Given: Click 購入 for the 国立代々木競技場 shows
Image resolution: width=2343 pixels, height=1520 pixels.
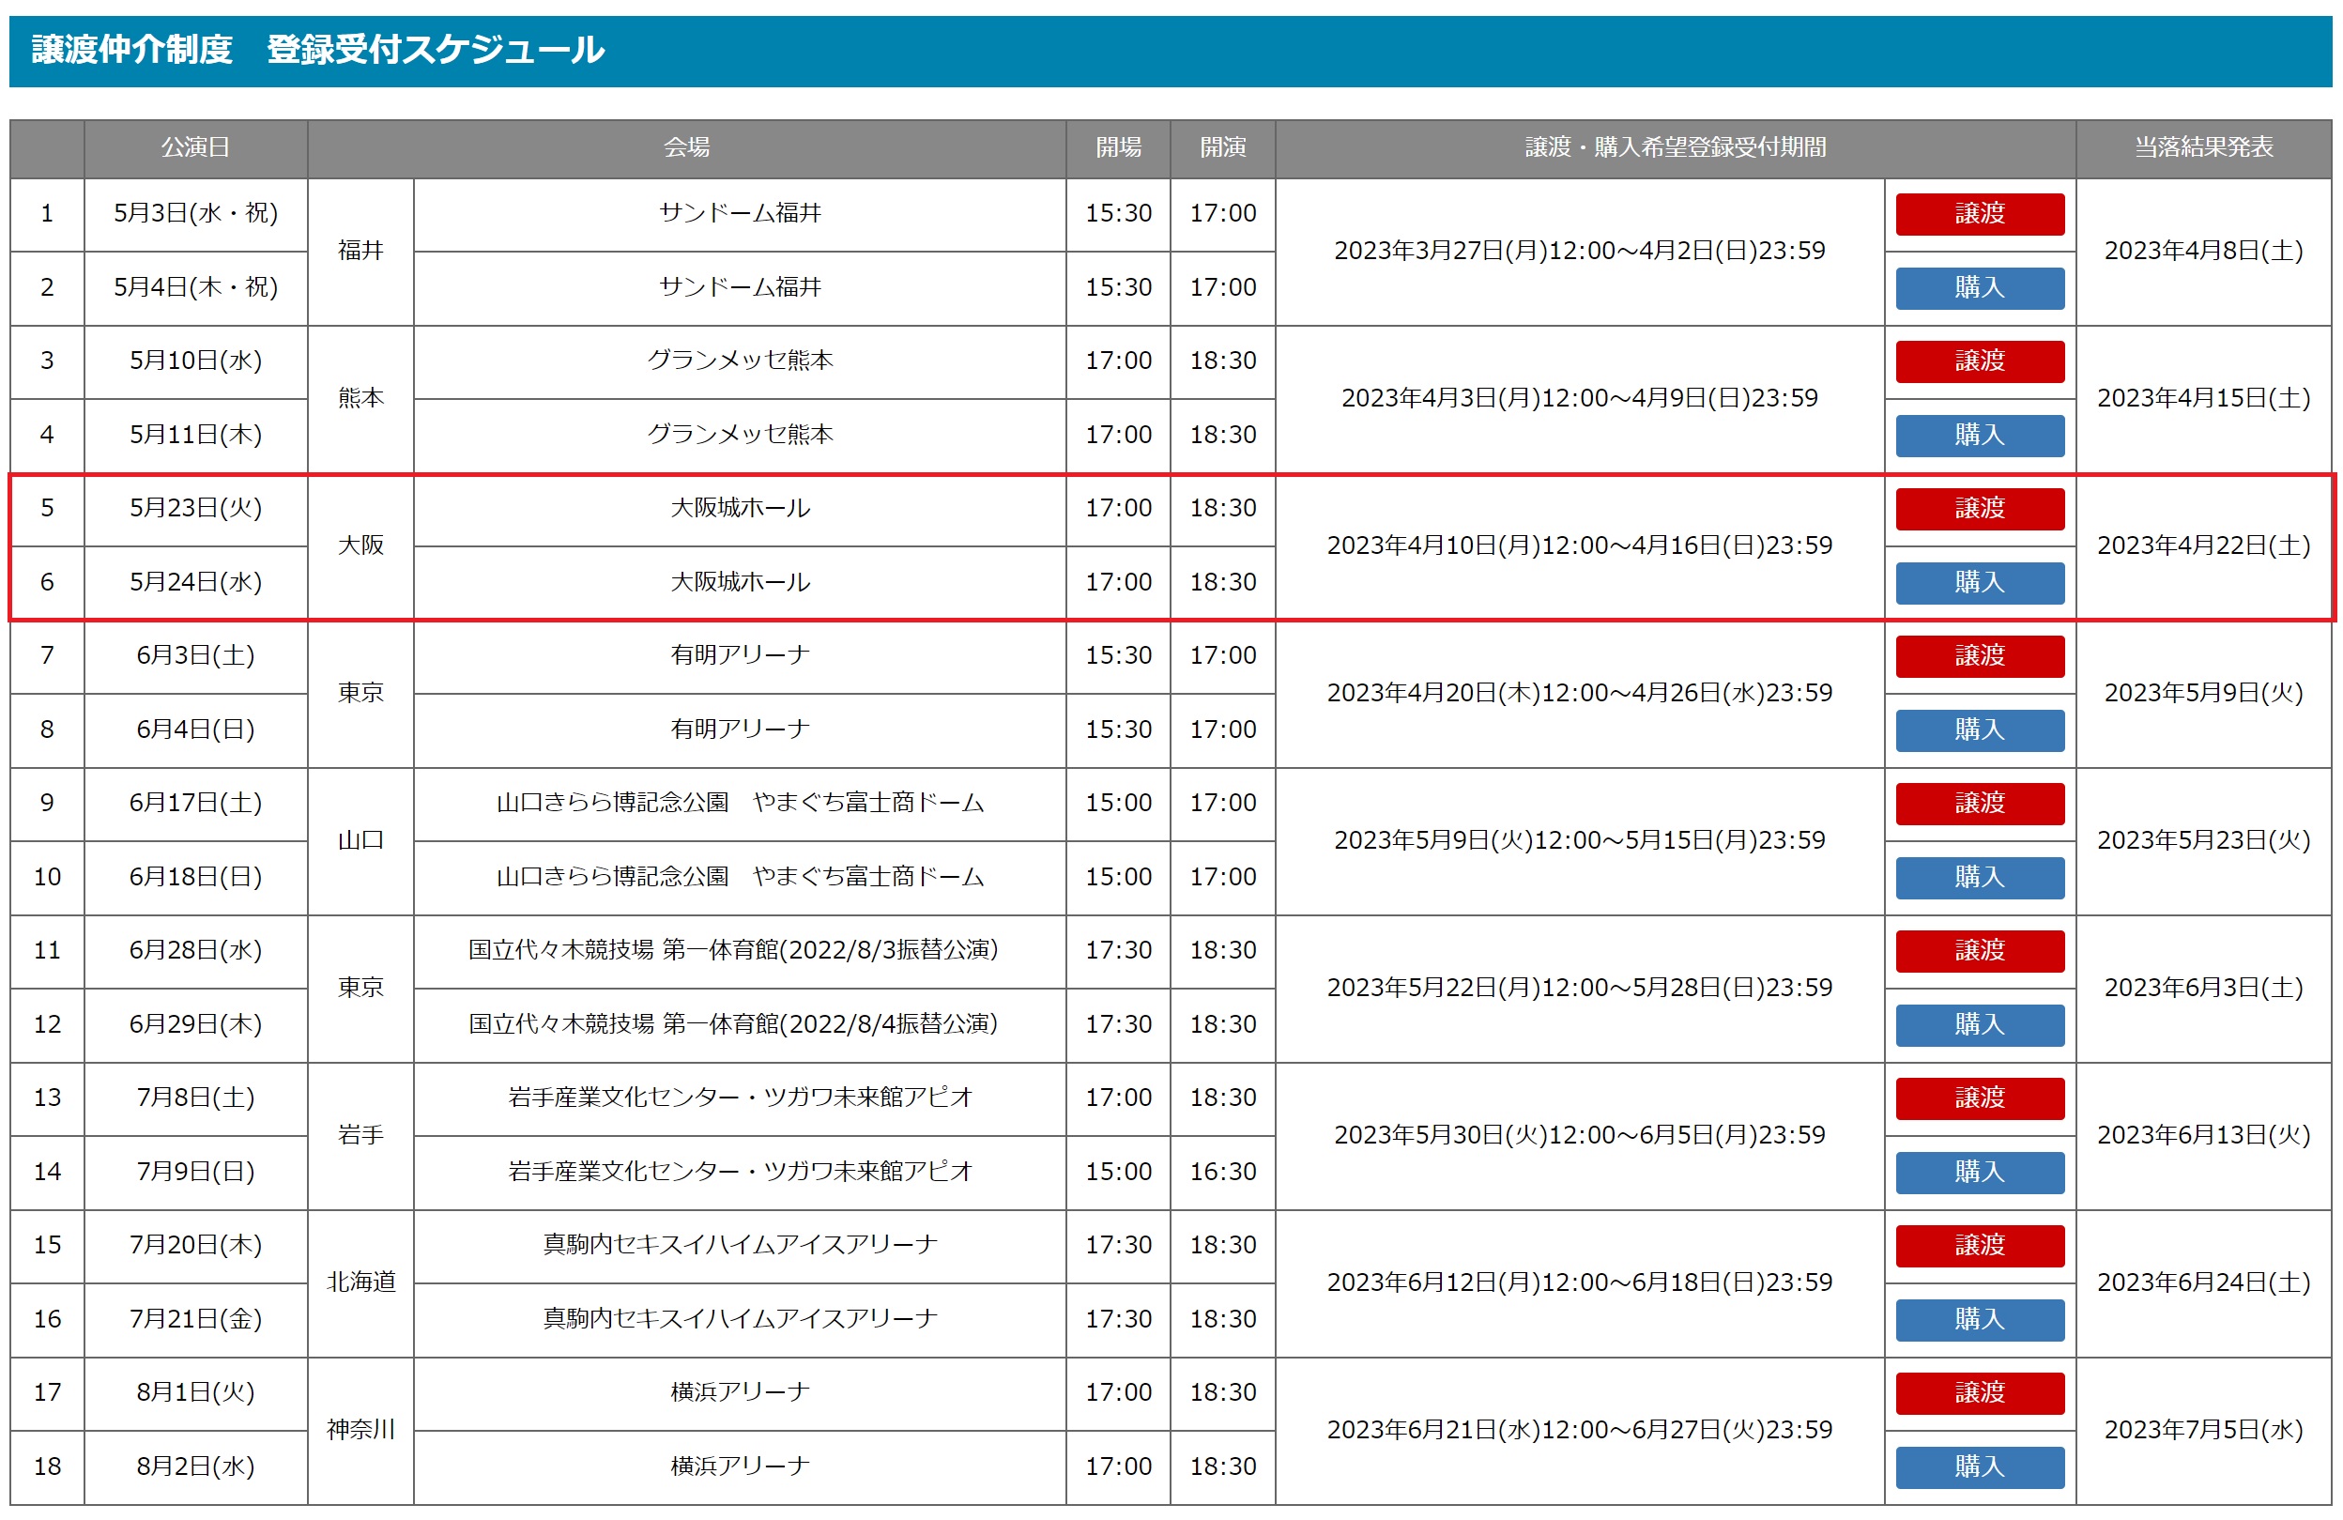Looking at the screenshot, I should (x=1979, y=1025).
